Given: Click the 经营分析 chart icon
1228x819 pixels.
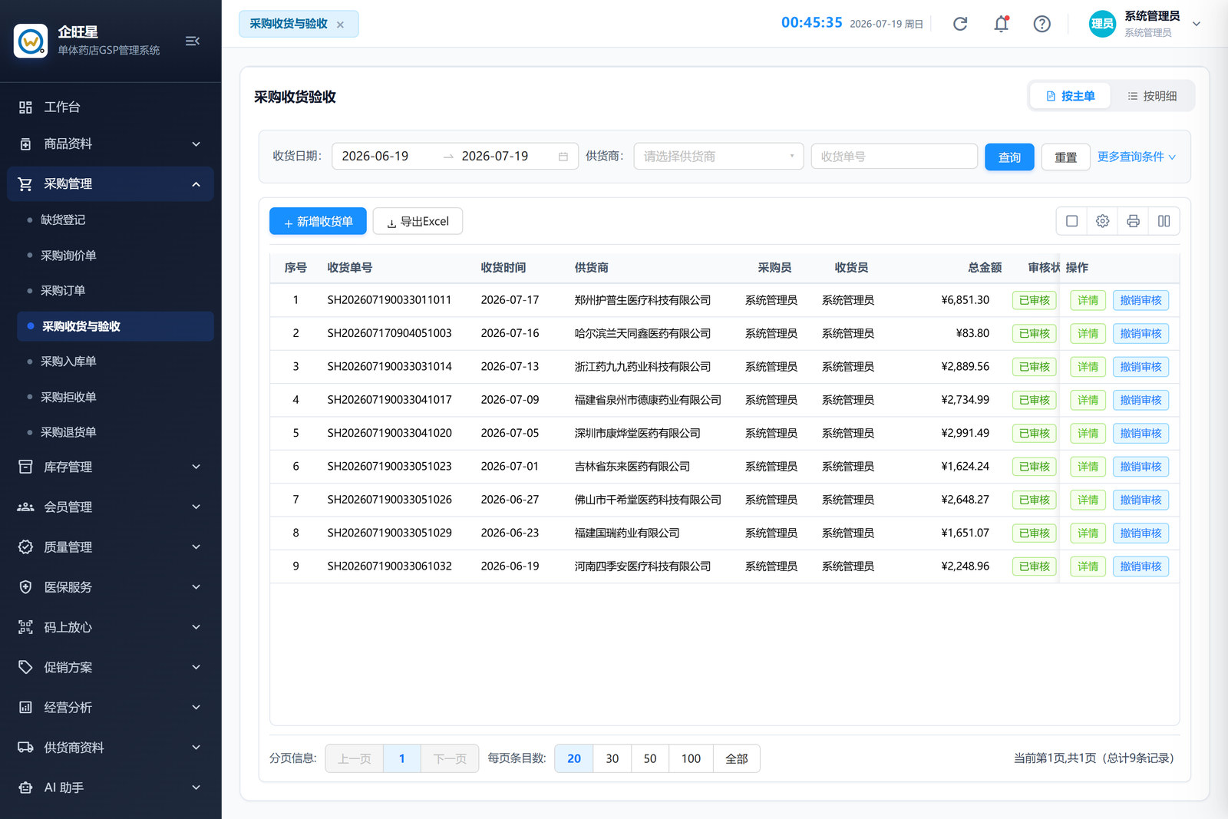Looking at the screenshot, I should (x=25, y=708).
